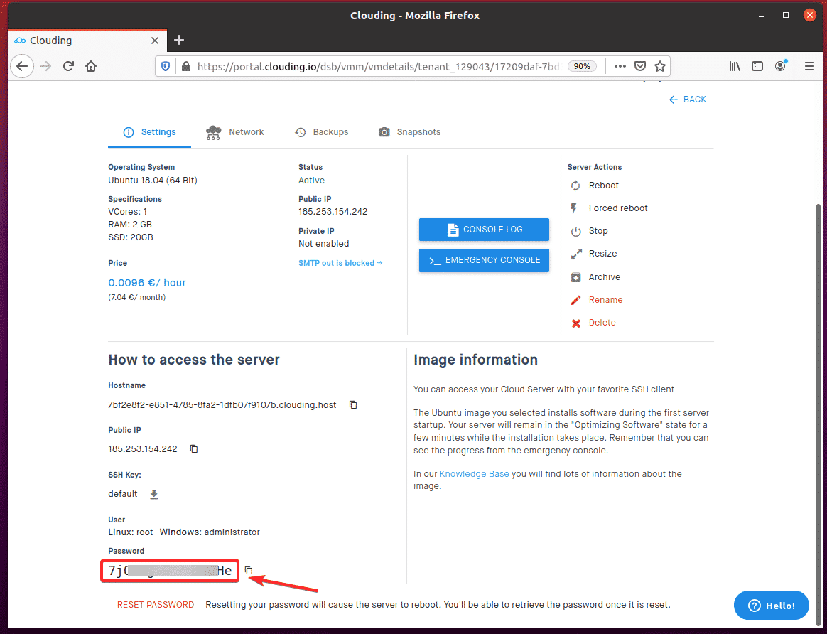Copy the hostname using its copy icon
This screenshot has width=827, height=634.
point(353,404)
